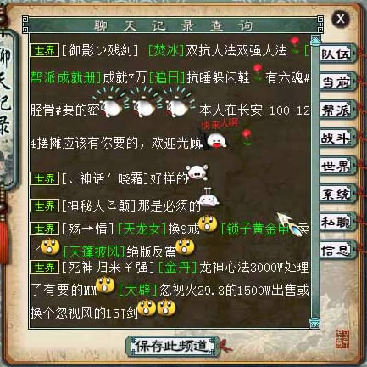Click the scrollbar up arrow

point(315,40)
